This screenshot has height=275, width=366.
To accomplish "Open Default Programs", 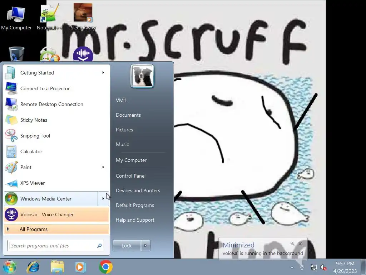I will 135,205.
